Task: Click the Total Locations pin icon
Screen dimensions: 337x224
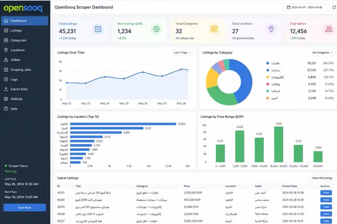Action: click(x=271, y=29)
